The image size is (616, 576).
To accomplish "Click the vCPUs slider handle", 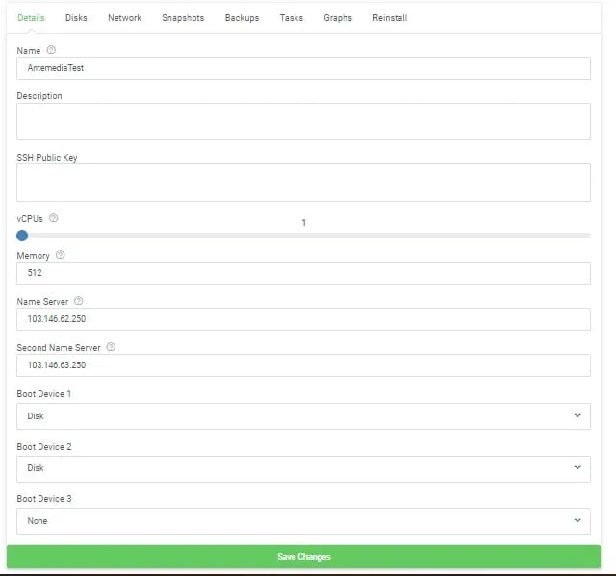I will point(22,236).
